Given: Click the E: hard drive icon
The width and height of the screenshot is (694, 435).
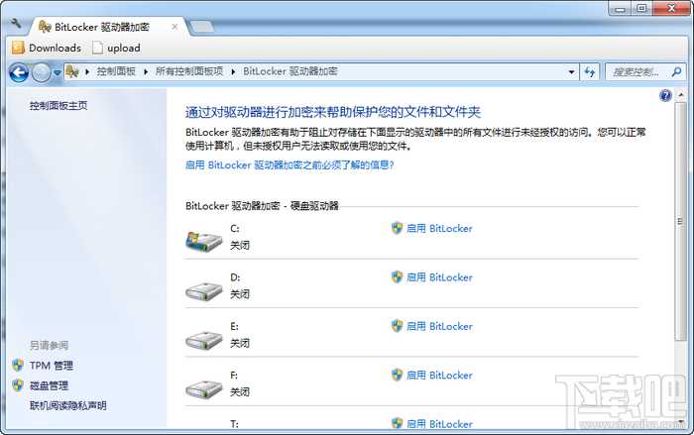Looking at the screenshot, I should (x=205, y=339).
